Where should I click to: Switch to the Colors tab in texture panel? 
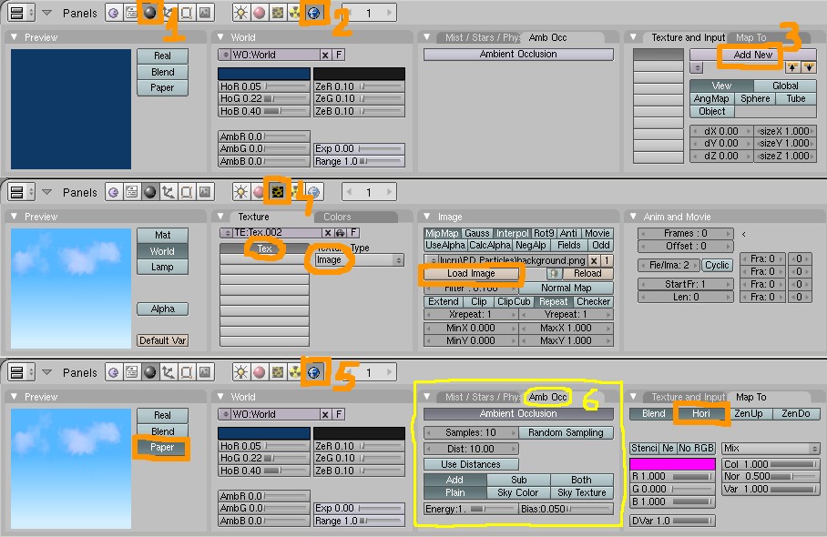tap(337, 218)
